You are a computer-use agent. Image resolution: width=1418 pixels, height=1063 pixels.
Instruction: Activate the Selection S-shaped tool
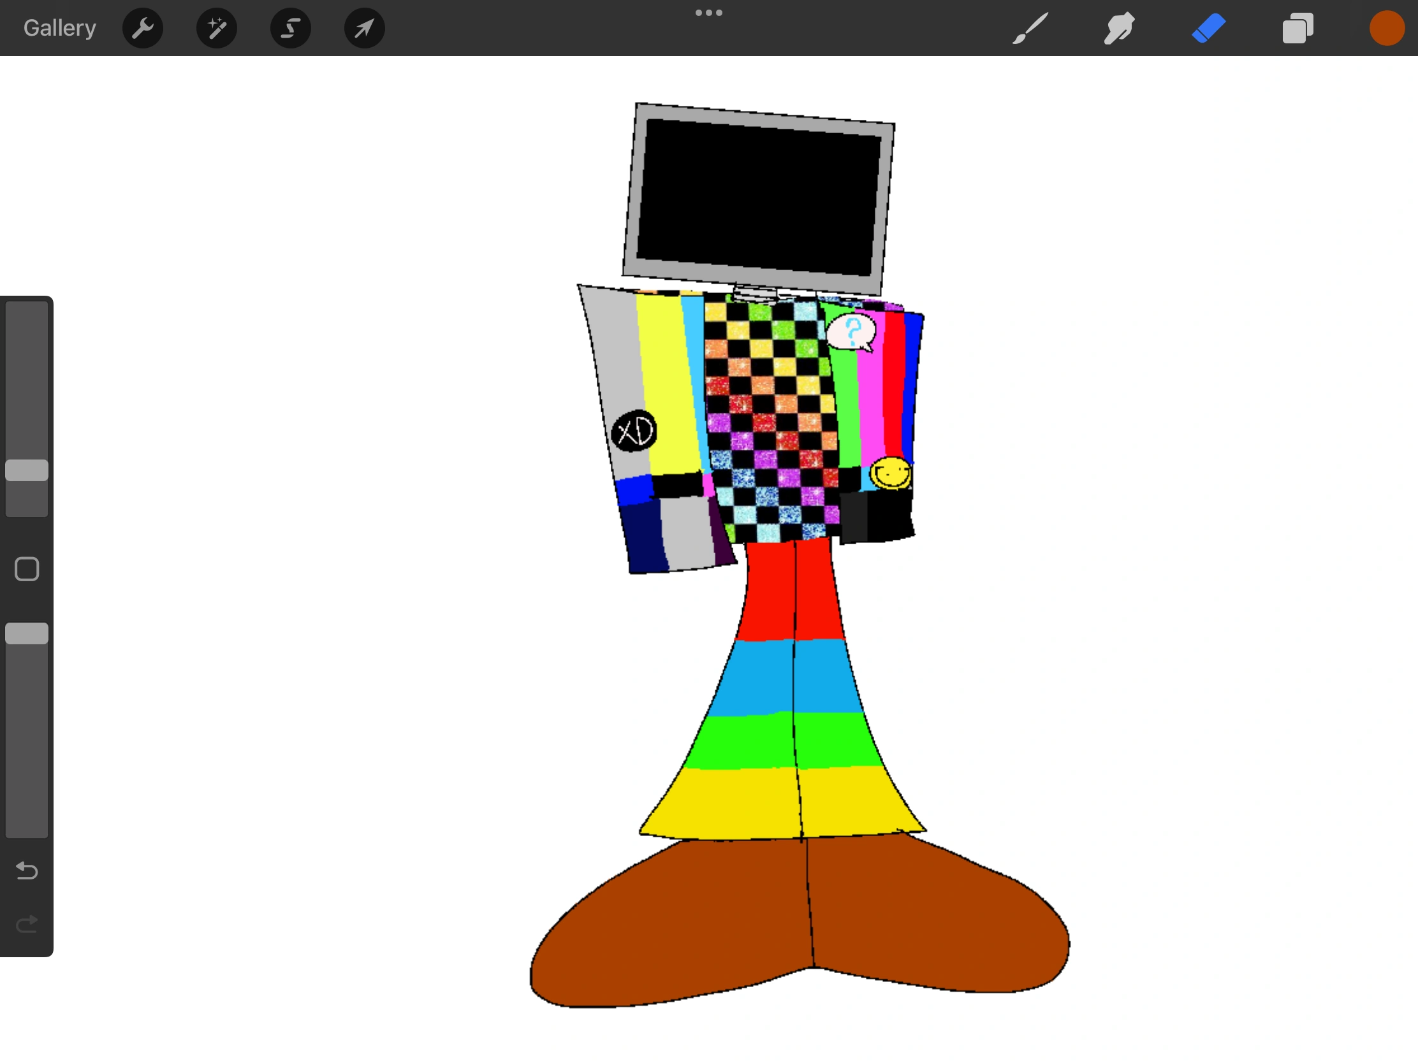coord(290,28)
